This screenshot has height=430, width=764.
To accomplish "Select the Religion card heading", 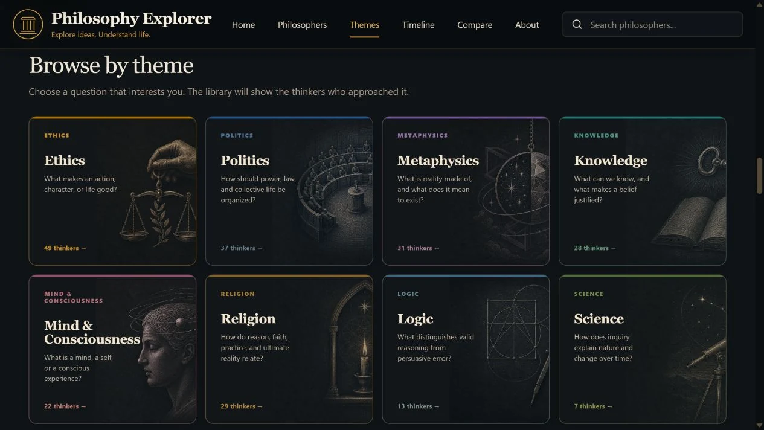I will pos(248,319).
